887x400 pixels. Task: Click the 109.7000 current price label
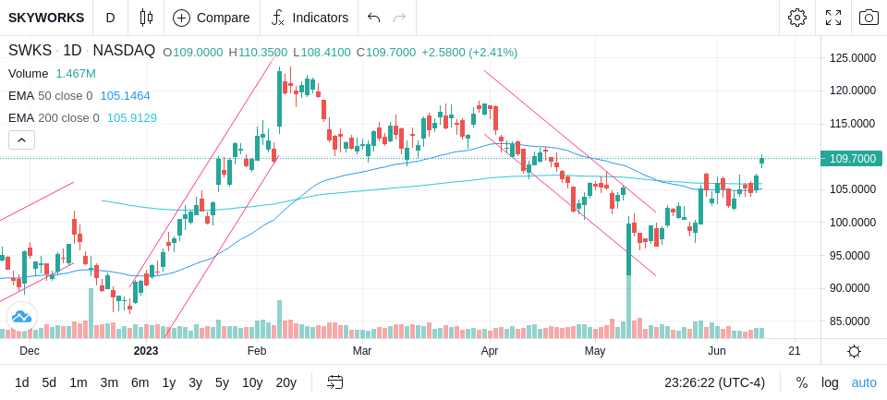point(851,159)
